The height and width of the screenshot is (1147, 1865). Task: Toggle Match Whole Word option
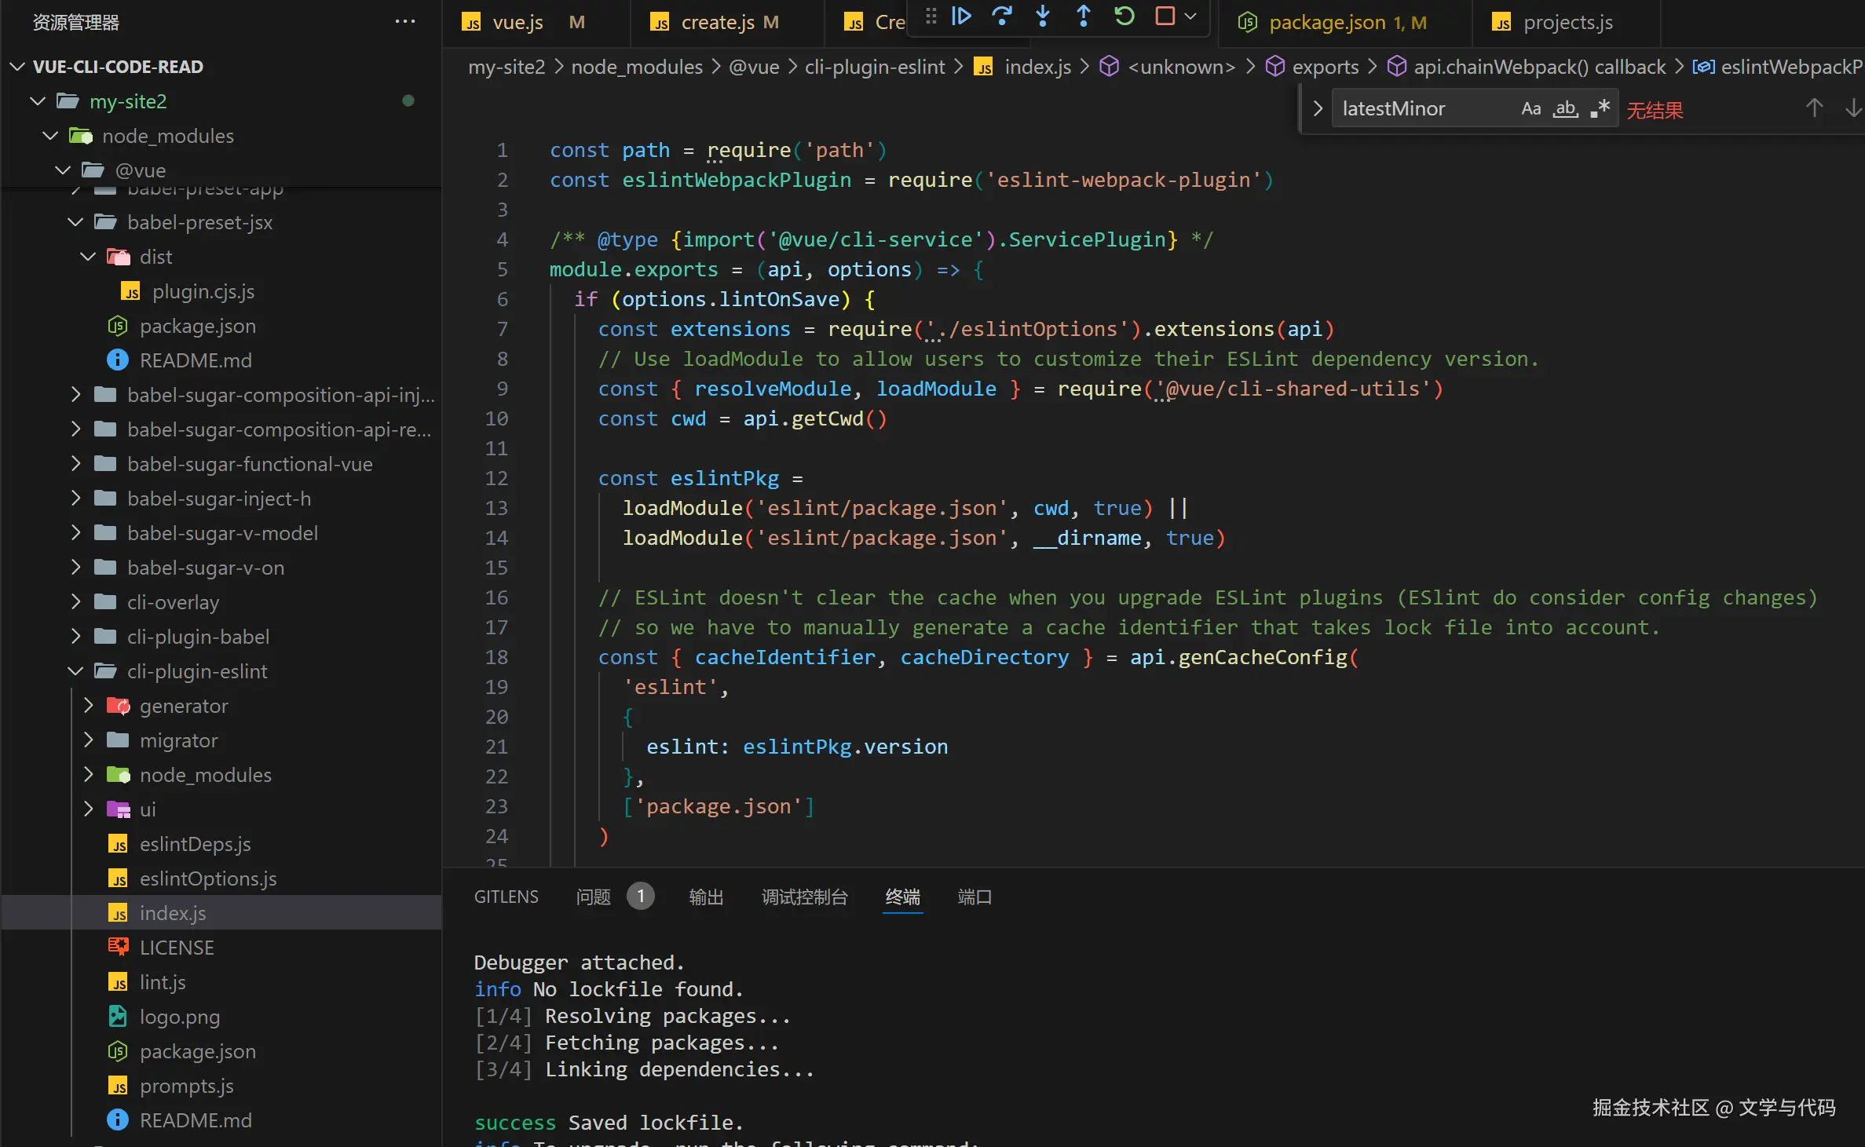click(1566, 109)
